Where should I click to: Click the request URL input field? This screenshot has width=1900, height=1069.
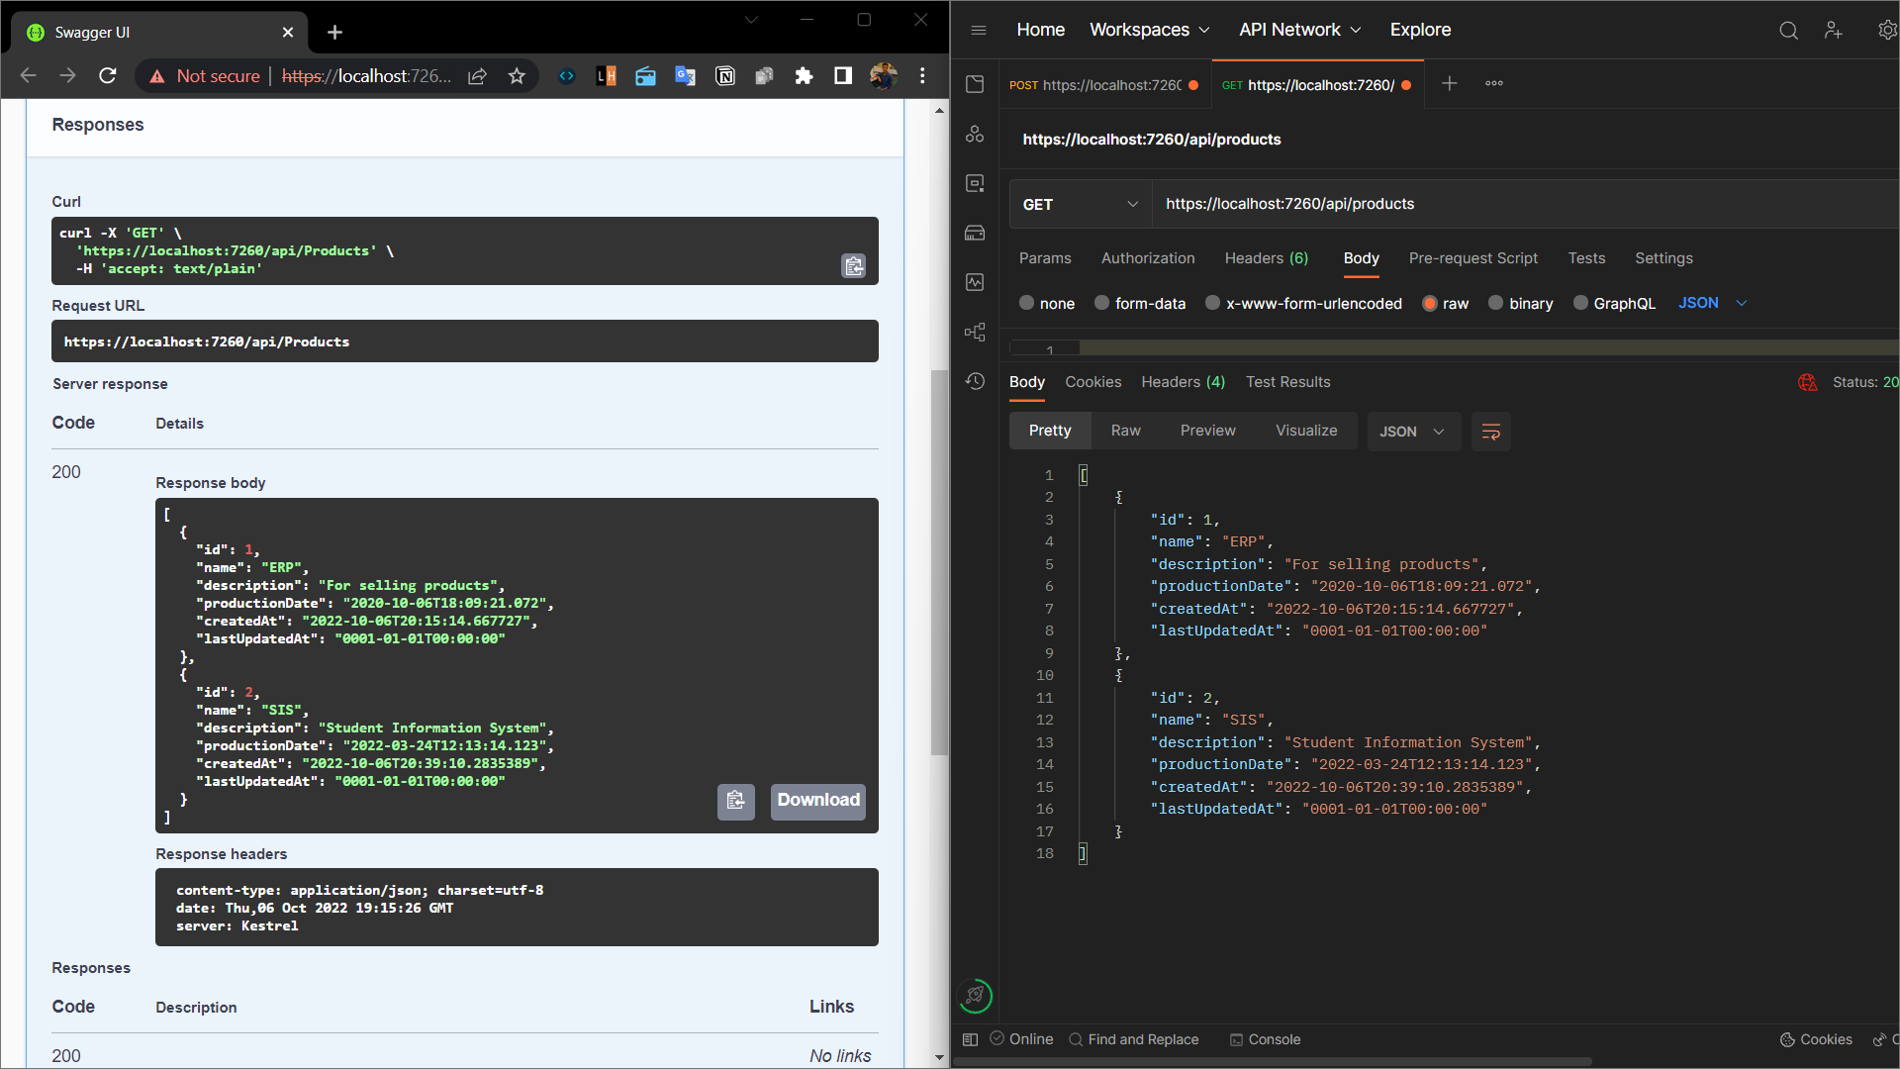(x=1385, y=204)
